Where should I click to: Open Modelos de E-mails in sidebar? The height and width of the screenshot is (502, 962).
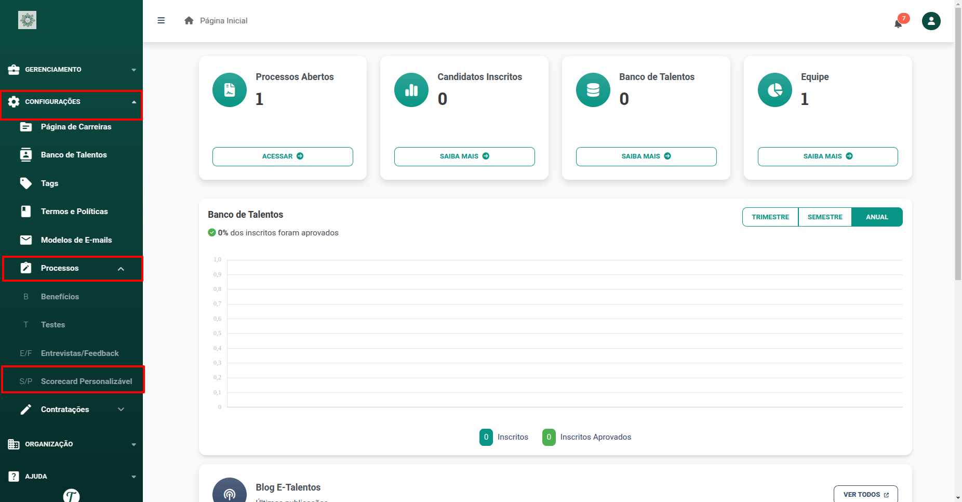pyautogui.click(x=76, y=240)
